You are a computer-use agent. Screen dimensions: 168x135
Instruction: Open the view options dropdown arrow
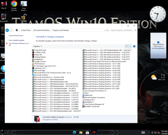click(130, 46)
